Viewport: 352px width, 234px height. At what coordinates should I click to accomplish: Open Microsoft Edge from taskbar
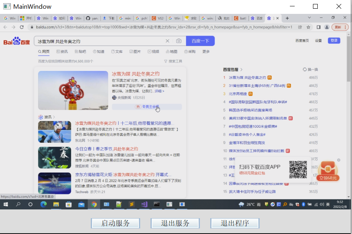point(43,204)
